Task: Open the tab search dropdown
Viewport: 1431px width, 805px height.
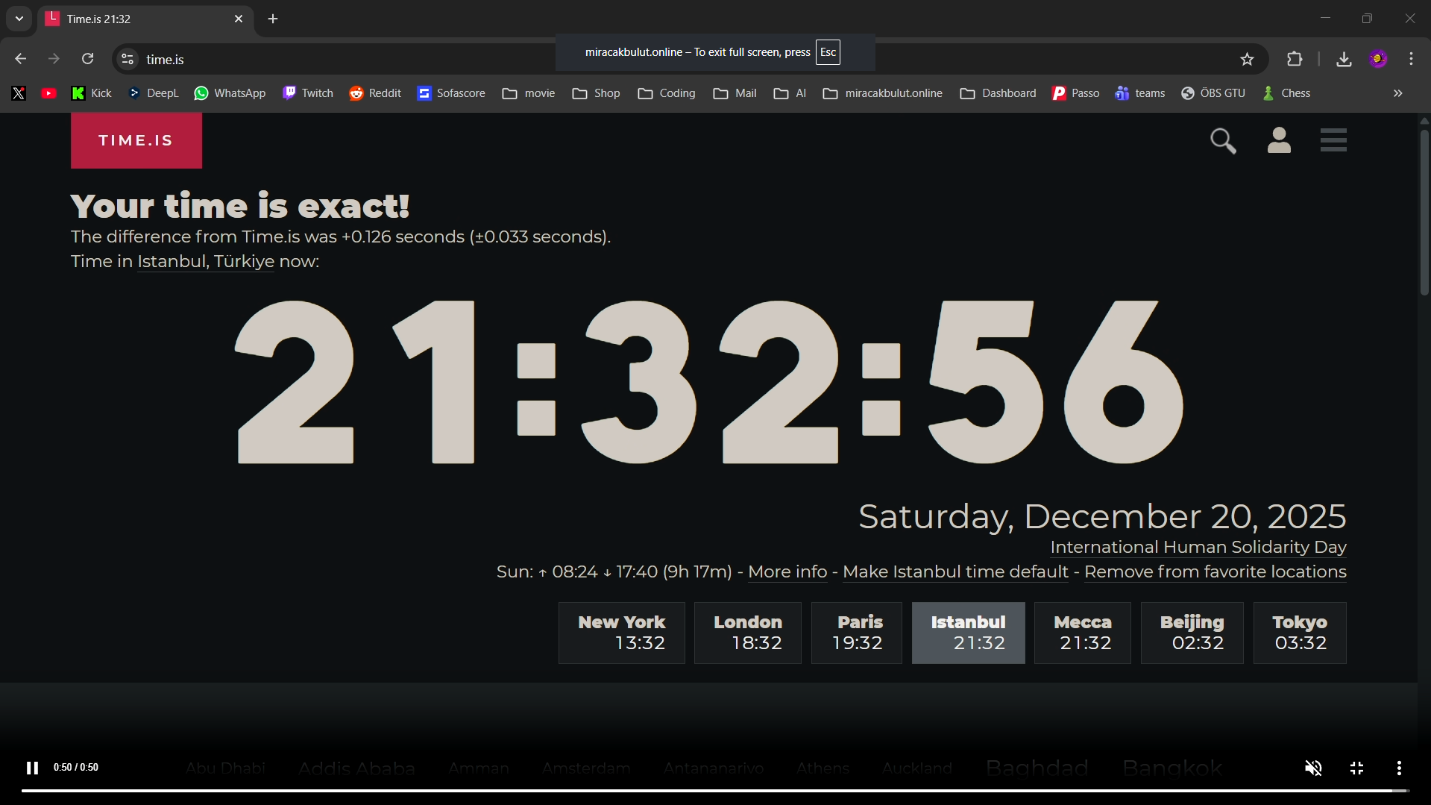Action: point(19,19)
